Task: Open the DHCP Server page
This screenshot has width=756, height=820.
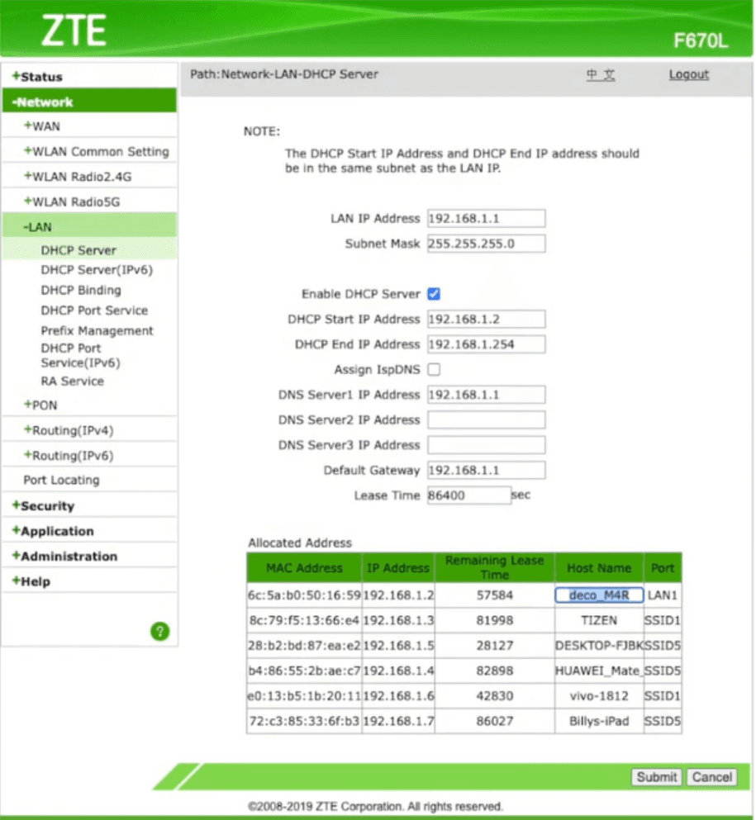Action: click(78, 250)
